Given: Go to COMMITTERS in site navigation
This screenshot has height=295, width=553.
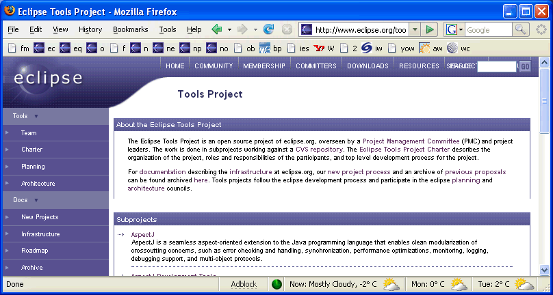Looking at the screenshot, I should click(x=316, y=66).
